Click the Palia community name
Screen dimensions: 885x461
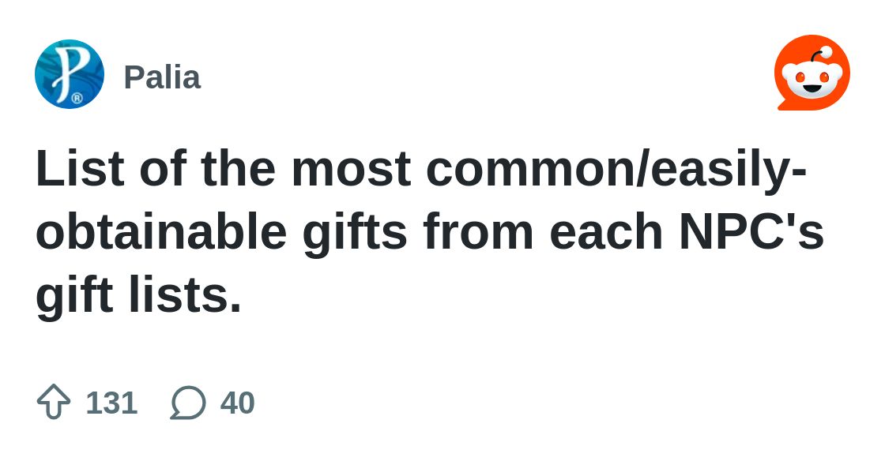pos(162,77)
